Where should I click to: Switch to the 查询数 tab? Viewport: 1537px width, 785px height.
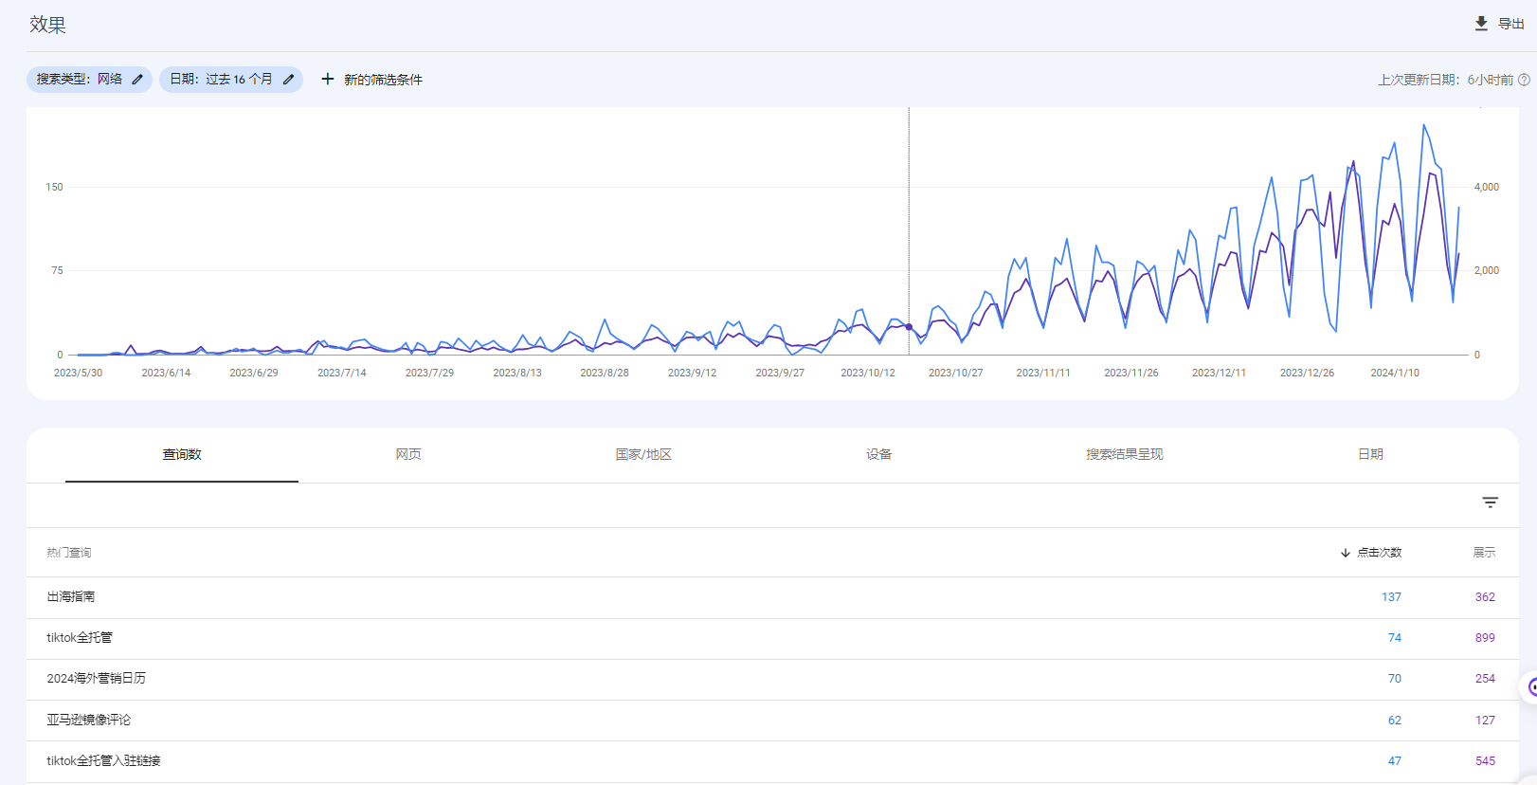(182, 455)
